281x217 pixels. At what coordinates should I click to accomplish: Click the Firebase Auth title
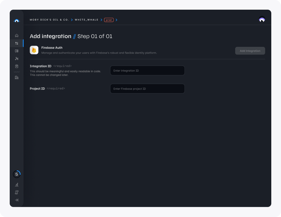52,48
